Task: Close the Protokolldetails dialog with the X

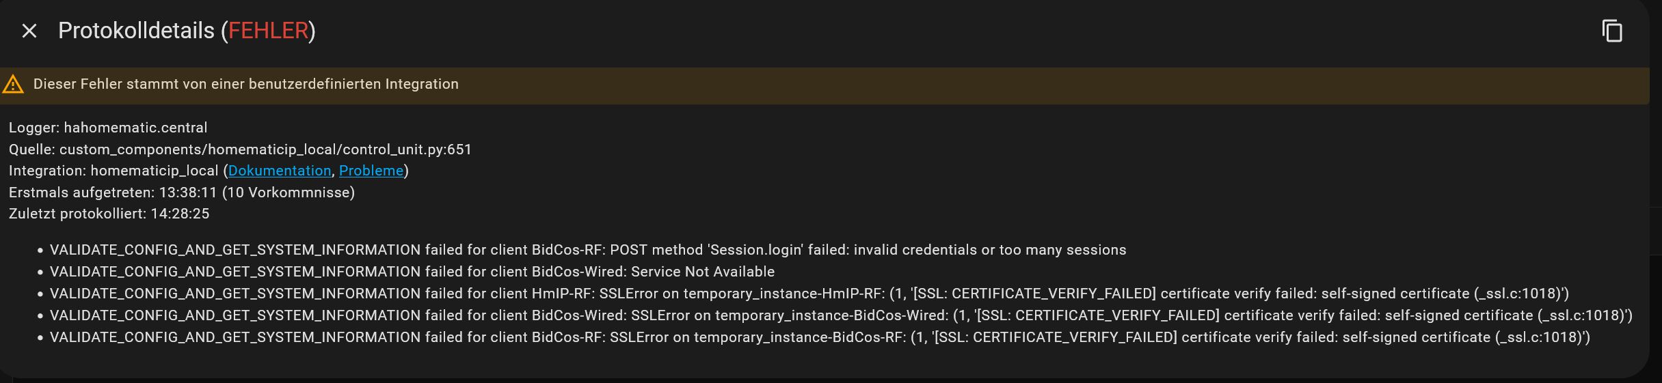Action: tap(29, 31)
